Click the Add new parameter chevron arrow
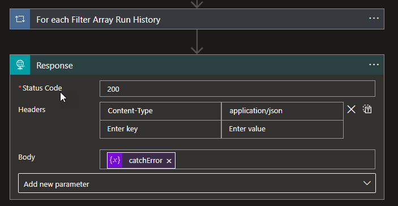The width and height of the screenshot is (398, 206). pyautogui.click(x=367, y=183)
